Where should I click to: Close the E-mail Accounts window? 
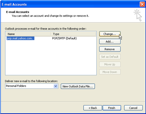click(x=142, y=4)
